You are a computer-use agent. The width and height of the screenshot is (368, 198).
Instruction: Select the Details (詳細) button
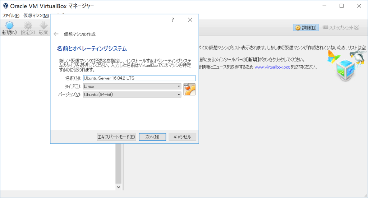306,28
